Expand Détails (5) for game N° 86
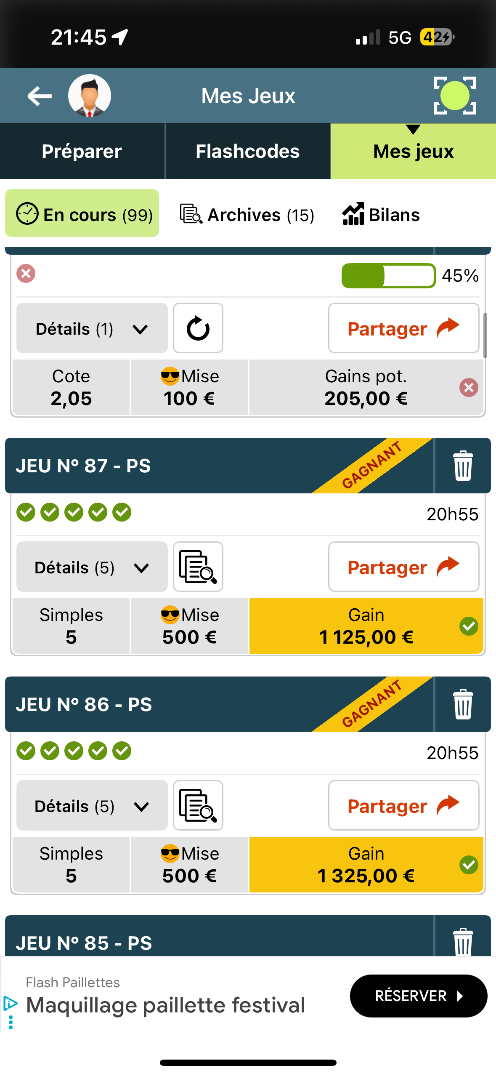496x1076 pixels. pos(92,806)
